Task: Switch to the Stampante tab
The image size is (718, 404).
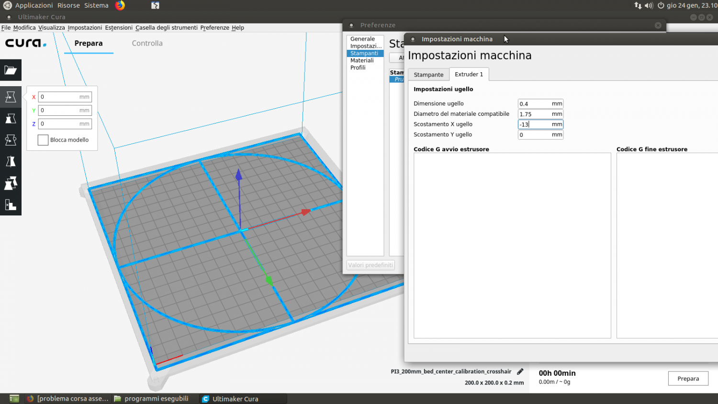Action: [428, 75]
